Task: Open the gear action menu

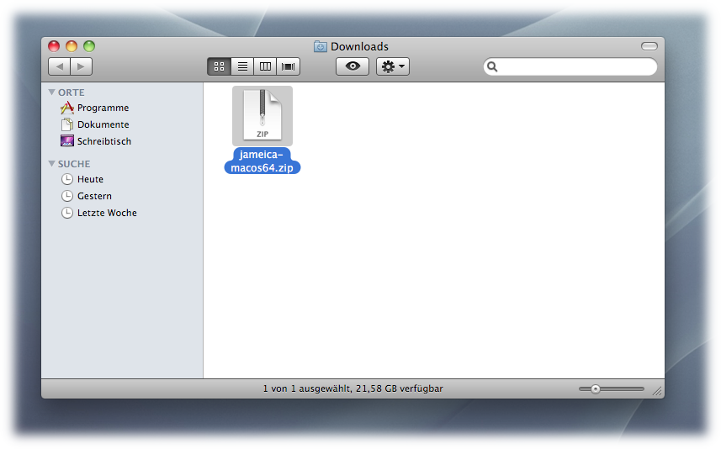Action: [393, 66]
